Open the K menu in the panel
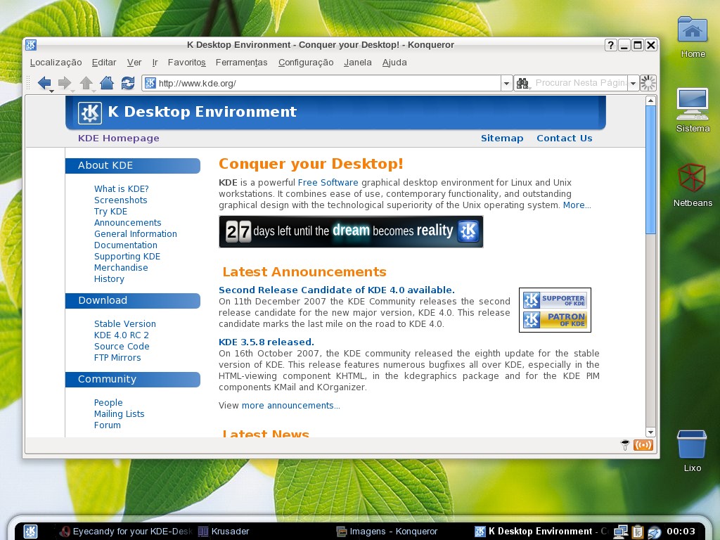 pos(30,532)
